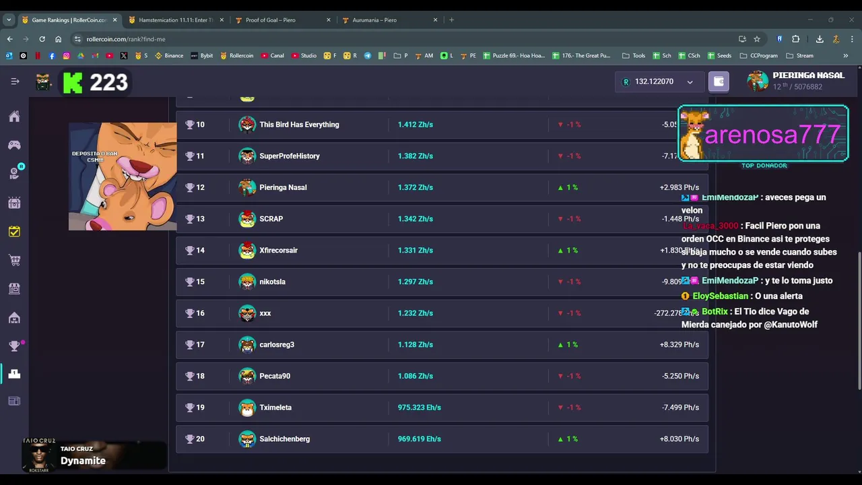The width and height of the screenshot is (862, 485).
Task: Open the treasure chest icon in sidebar
Action: [14, 203]
